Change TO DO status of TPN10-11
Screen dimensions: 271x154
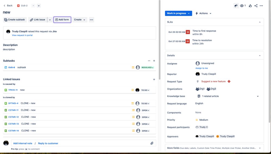[x=145, y=90]
